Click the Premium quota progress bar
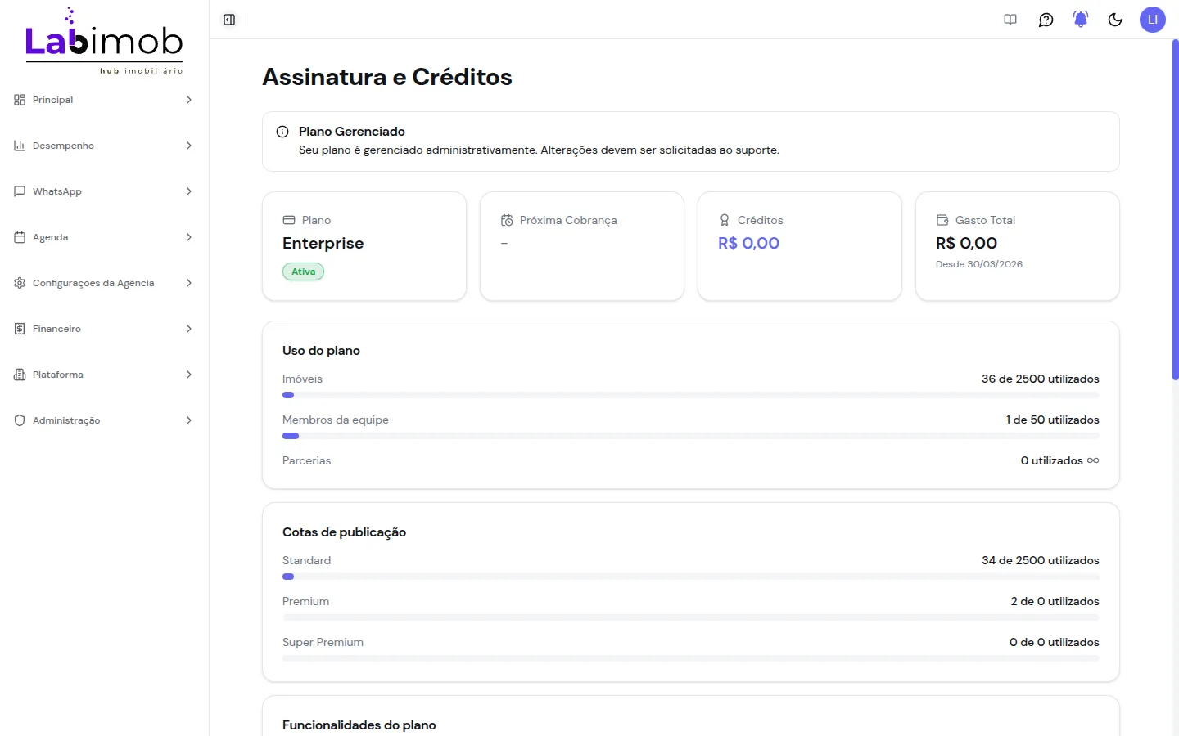 tap(691, 617)
